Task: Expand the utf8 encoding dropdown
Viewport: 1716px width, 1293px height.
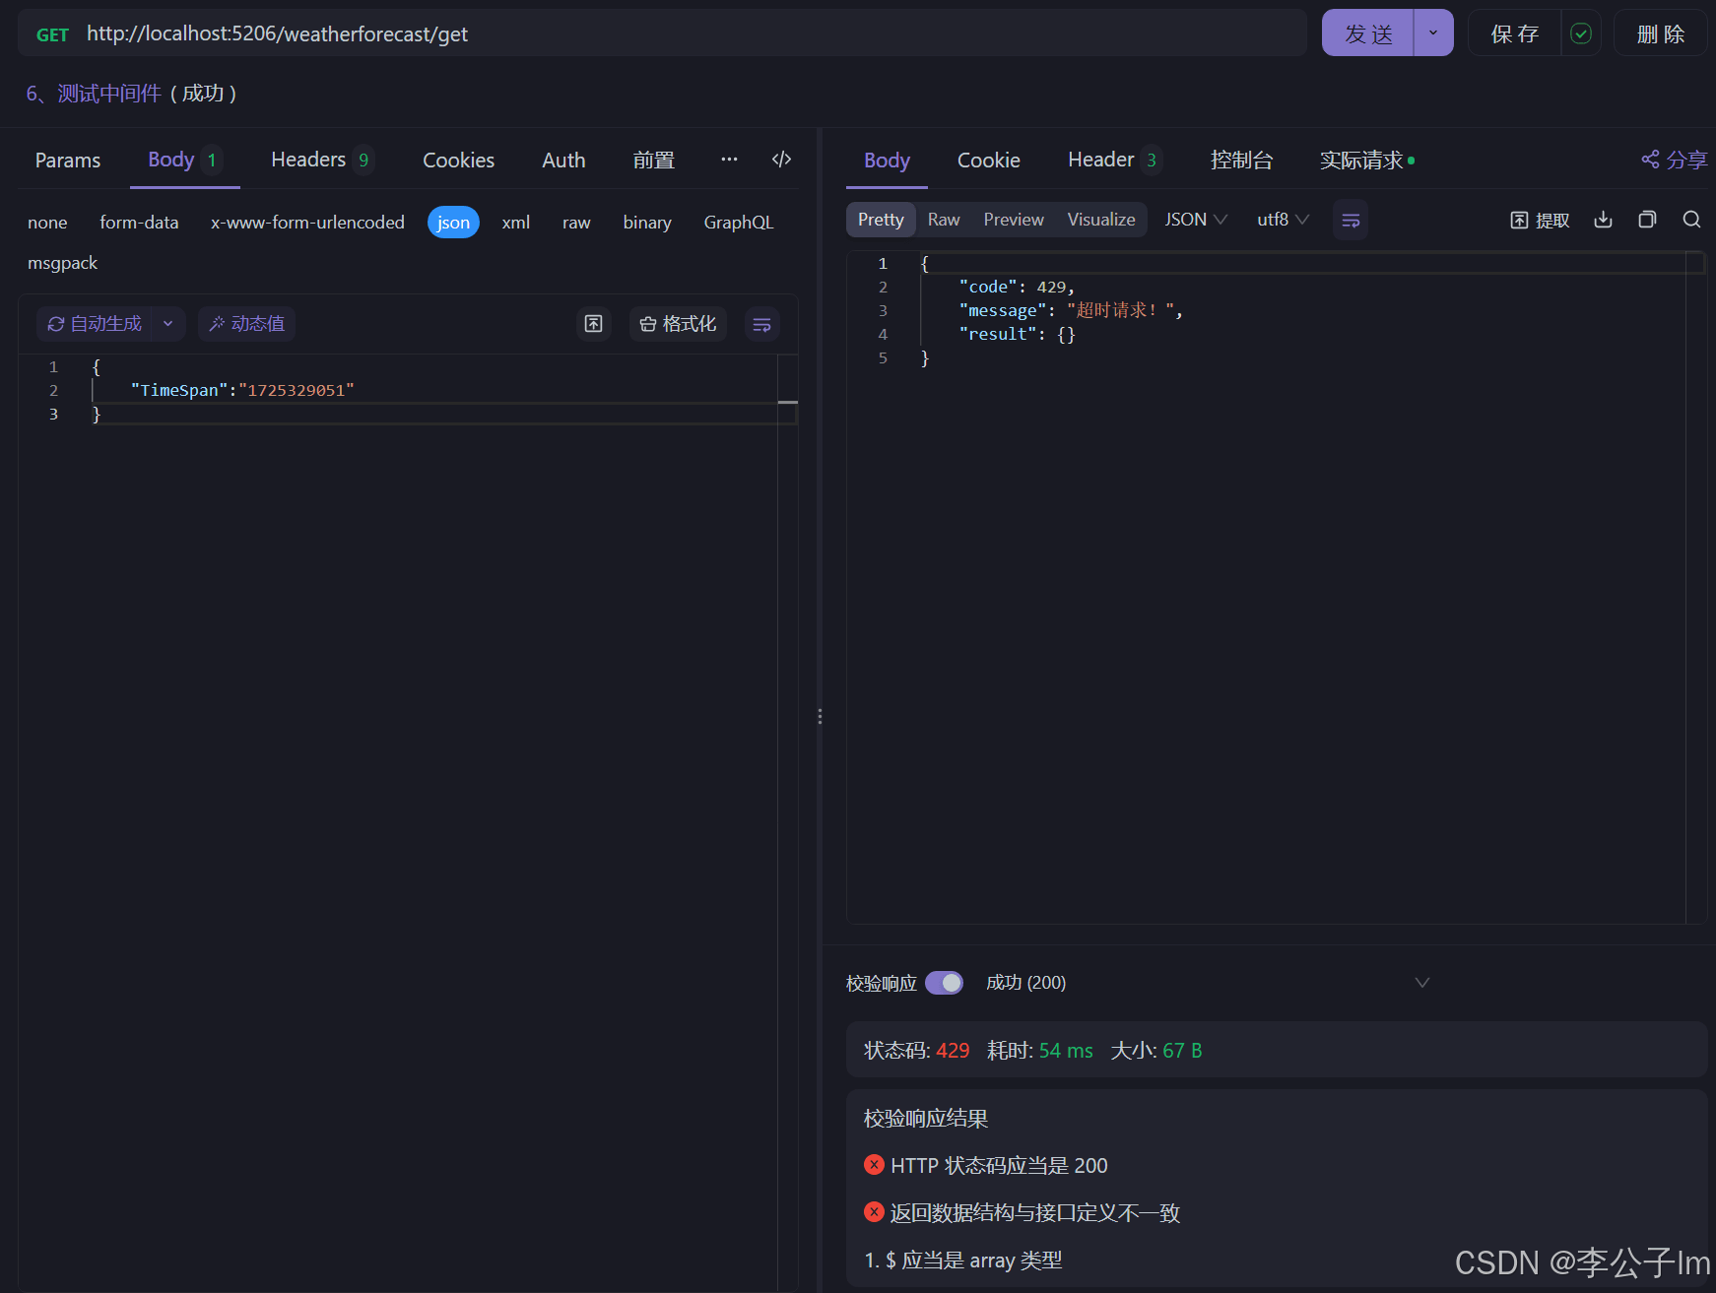Action: coord(1282,220)
